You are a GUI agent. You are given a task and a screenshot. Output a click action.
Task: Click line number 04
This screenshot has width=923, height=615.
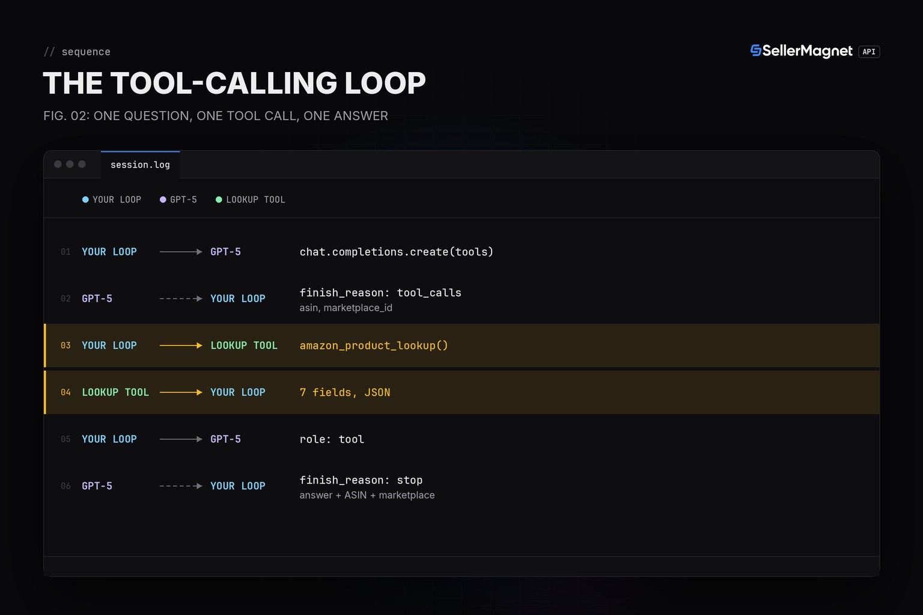click(65, 392)
